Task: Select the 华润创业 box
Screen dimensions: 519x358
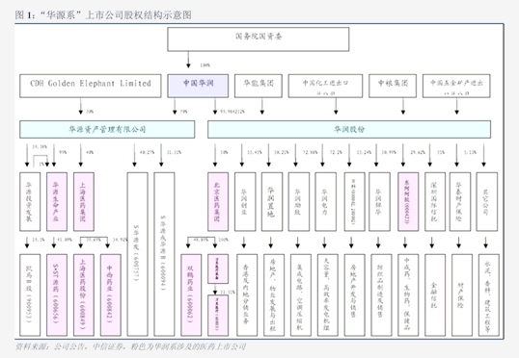Action: 245,201
